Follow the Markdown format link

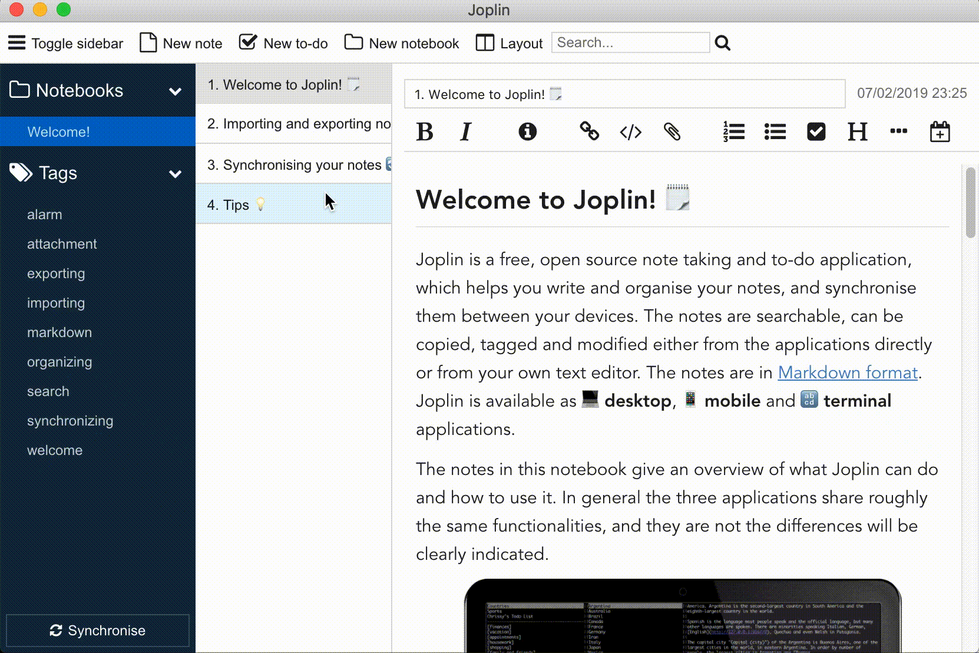point(848,372)
